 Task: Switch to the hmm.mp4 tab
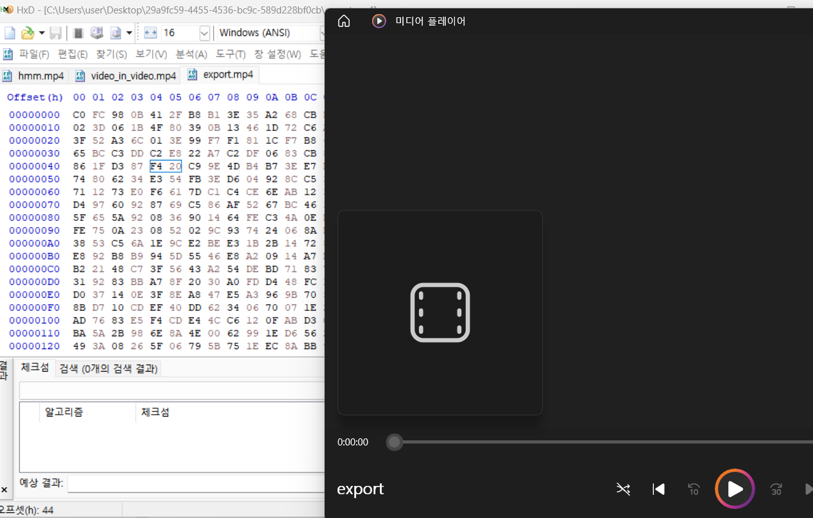click(33, 76)
